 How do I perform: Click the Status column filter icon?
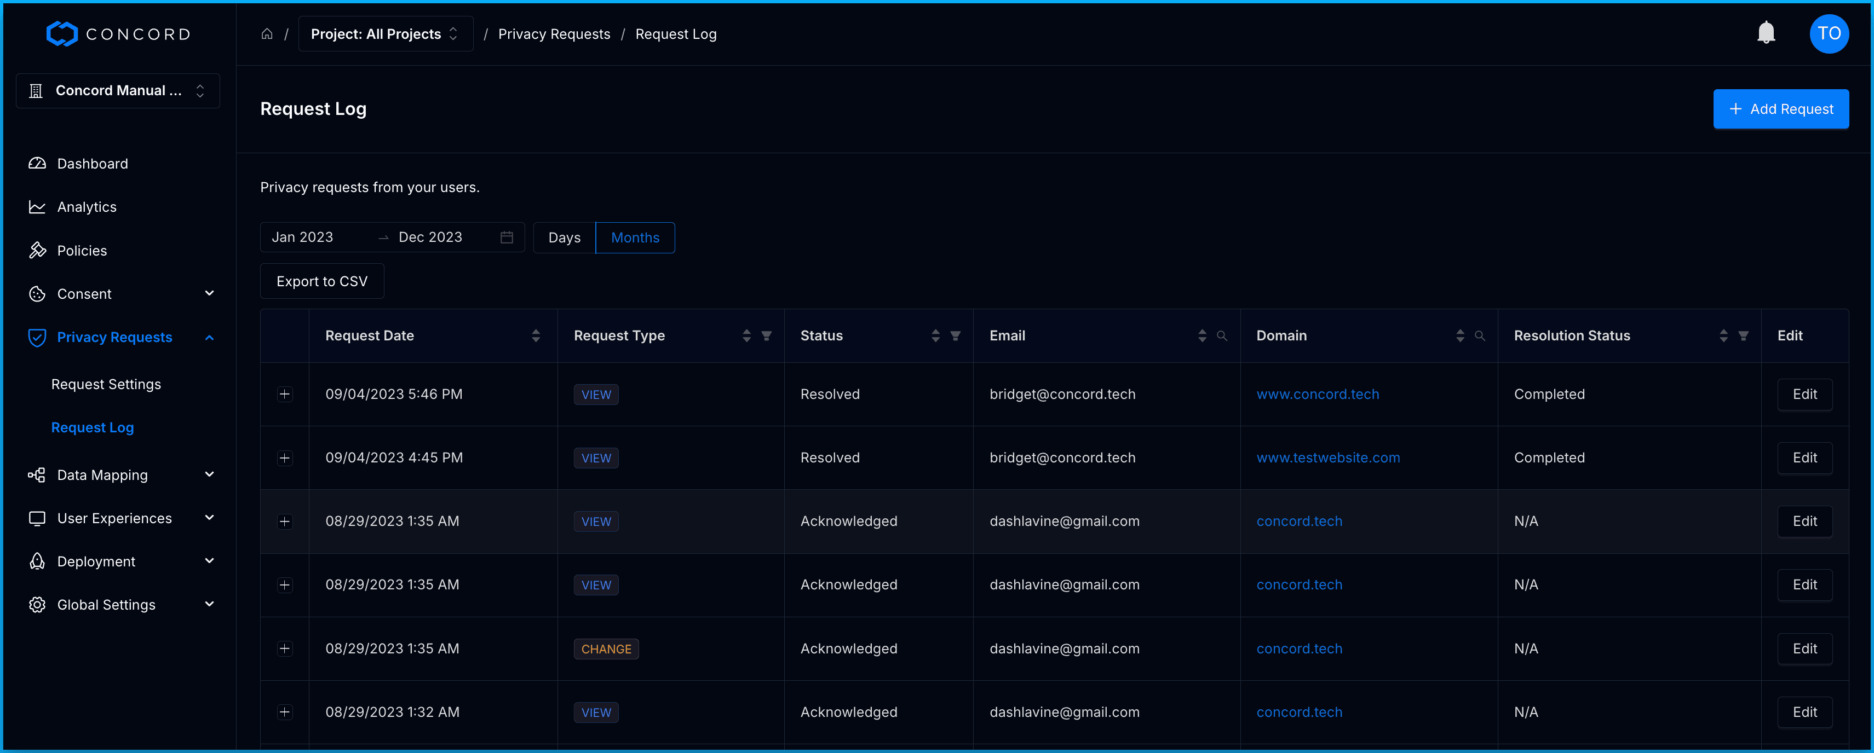(x=955, y=336)
